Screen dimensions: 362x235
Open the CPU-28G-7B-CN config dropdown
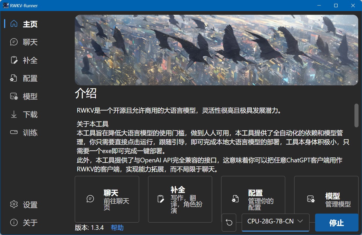click(275, 222)
